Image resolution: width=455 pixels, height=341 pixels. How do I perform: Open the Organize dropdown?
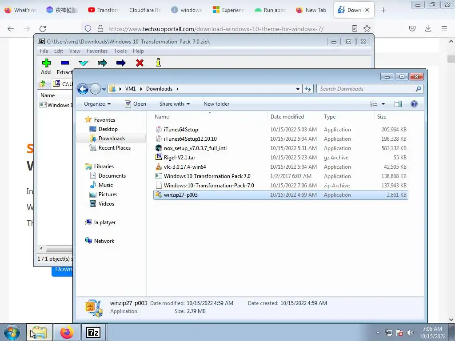coord(97,104)
